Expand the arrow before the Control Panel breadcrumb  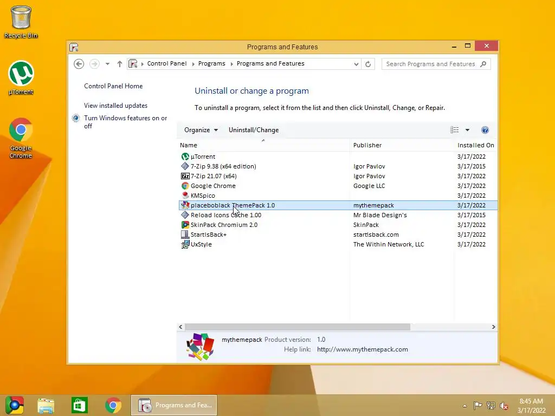pos(143,64)
